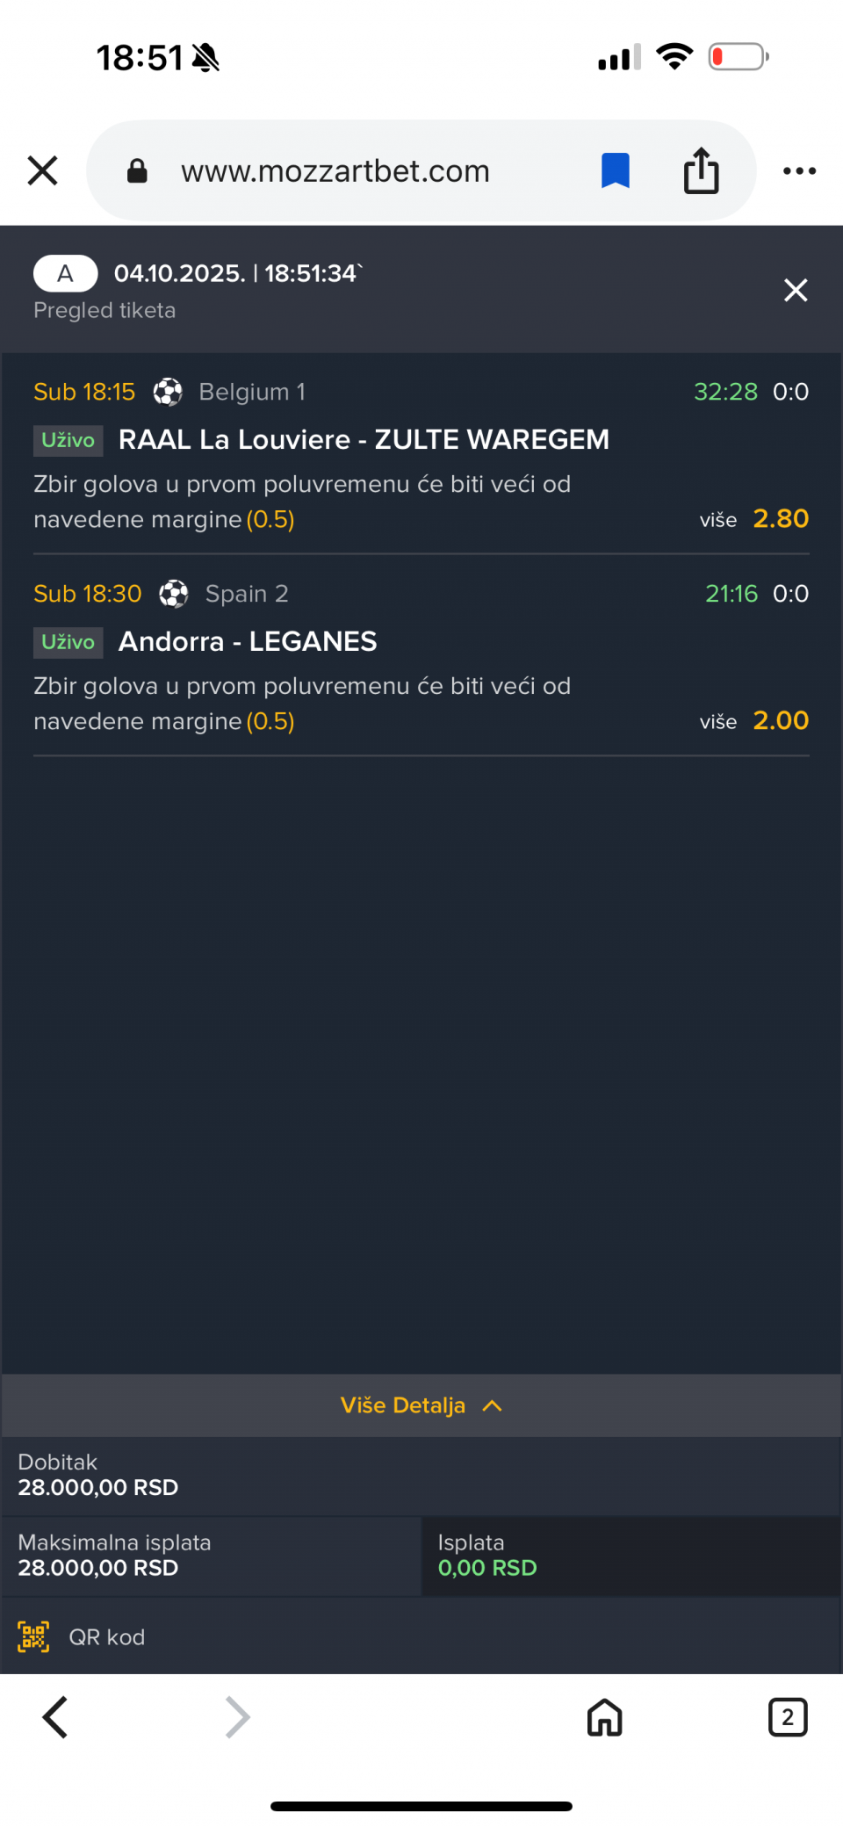Tap the soccer ball icon for Spain 2
The image size is (843, 1827).
(x=174, y=594)
